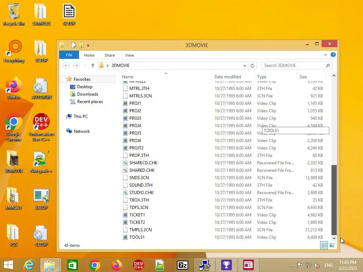
Task: Click the ENG language indicator
Action: click(x=329, y=265)
